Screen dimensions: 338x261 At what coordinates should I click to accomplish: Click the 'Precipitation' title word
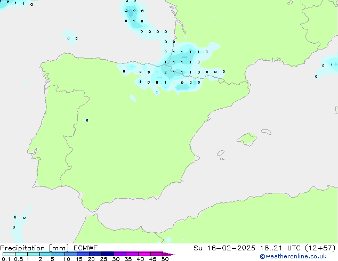point(22,248)
